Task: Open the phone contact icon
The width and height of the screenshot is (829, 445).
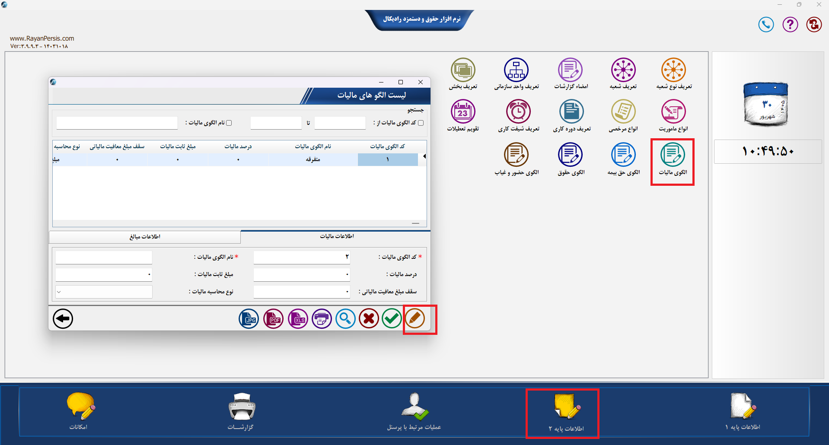Action: pyautogui.click(x=766, y=25)
